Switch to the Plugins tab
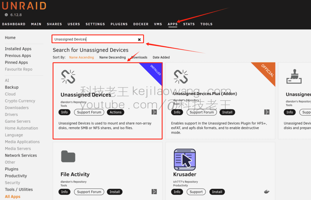The height and width of the screenshot is (200, 311). click(119, 24)
